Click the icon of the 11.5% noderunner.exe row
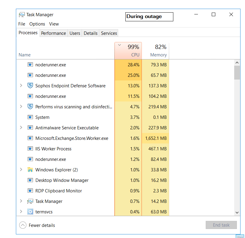 click(x=30, y=96)
